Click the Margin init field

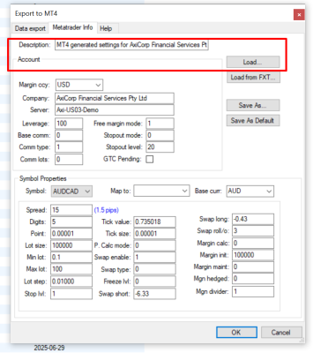pyautogui.click(x=253, y=255)
